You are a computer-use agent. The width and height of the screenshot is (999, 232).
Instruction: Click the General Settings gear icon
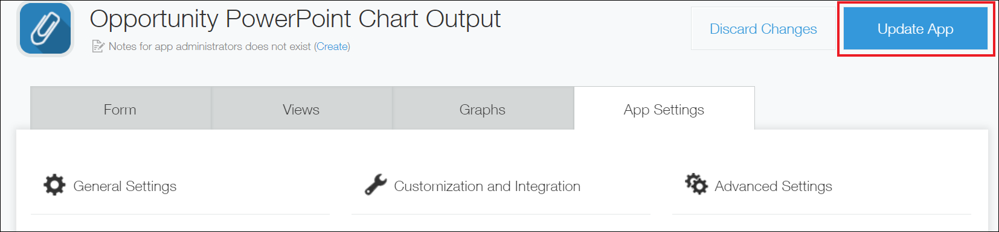click(x=54, y=185)
